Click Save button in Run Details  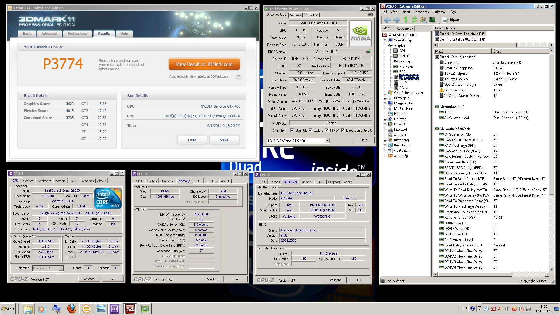click(224, 140)
